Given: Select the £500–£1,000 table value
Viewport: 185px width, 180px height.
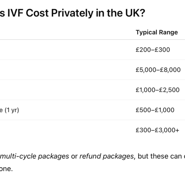Looking at the screenshot, I should coord(155,110).
